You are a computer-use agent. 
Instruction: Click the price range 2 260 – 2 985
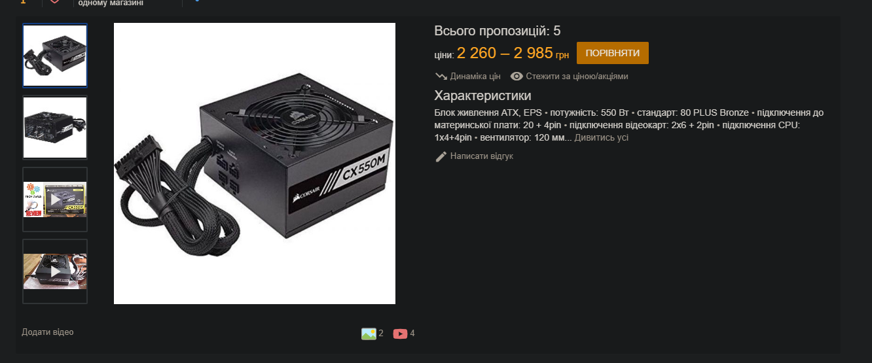[x=505, y=53]
